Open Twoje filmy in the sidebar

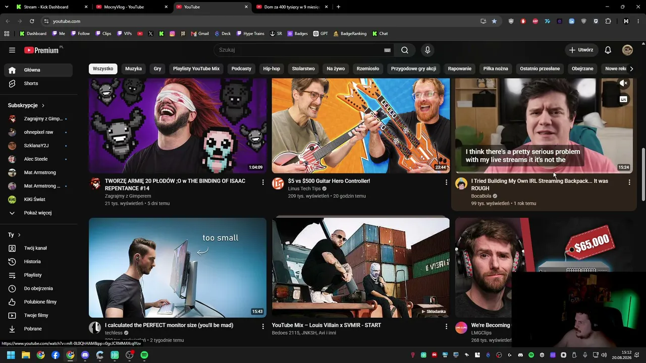pos(38,315)
